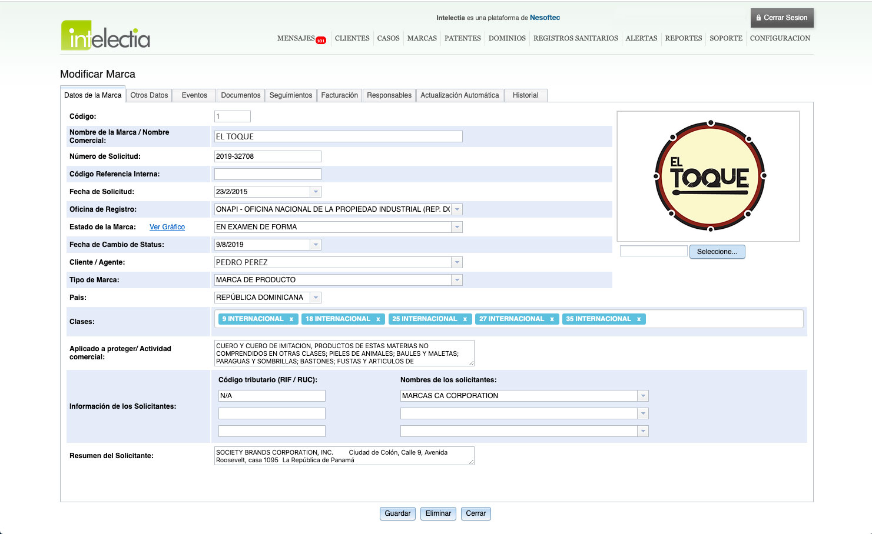Click the Cerrar Sesion button
This screenshot has height=534, width=872.
tap(782, 18)
